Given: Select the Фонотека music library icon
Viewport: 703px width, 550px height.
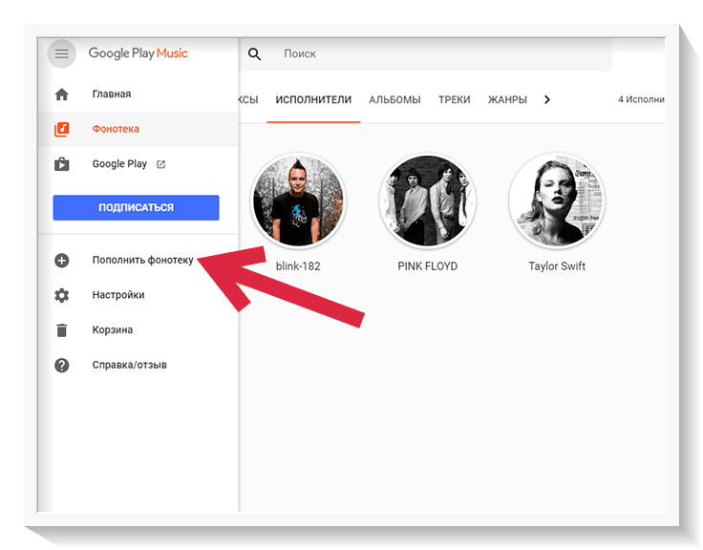Looking at the screenshot, I should point(62,129).
